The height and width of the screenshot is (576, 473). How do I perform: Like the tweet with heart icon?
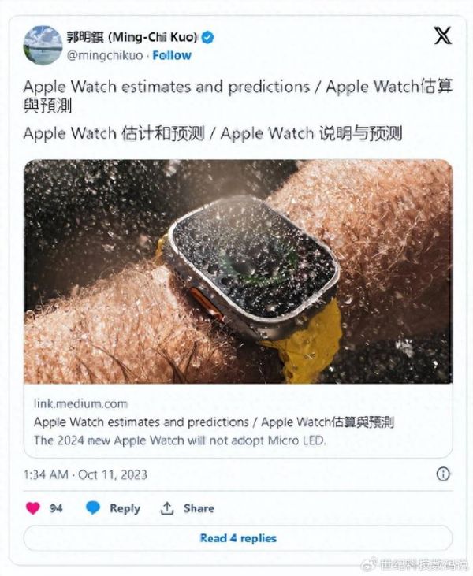(32, 508)
